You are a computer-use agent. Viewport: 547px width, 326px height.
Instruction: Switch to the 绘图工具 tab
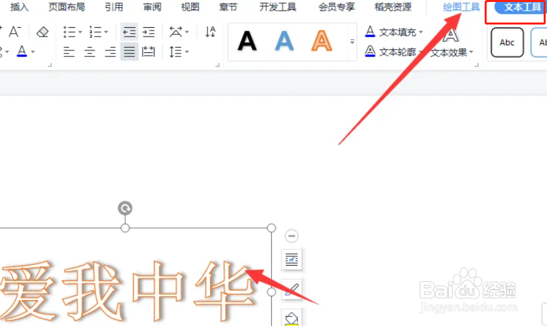(x=461, y=7)
